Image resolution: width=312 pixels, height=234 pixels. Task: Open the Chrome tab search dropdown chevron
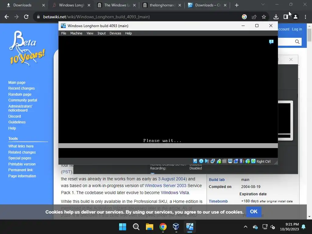pos(263,4)
